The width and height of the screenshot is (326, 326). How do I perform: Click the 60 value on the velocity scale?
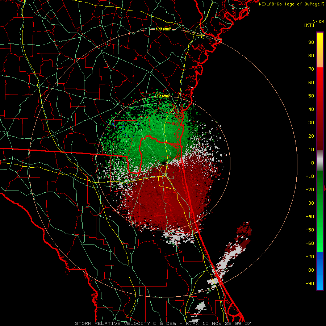tap(311, 83)
